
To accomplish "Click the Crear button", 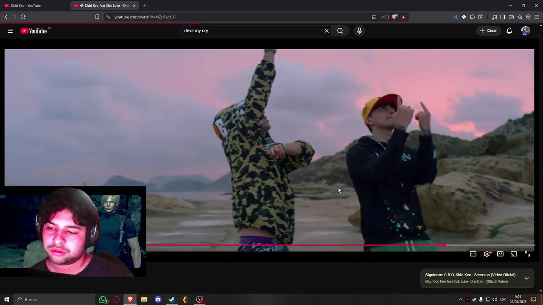I will [488, 30].
